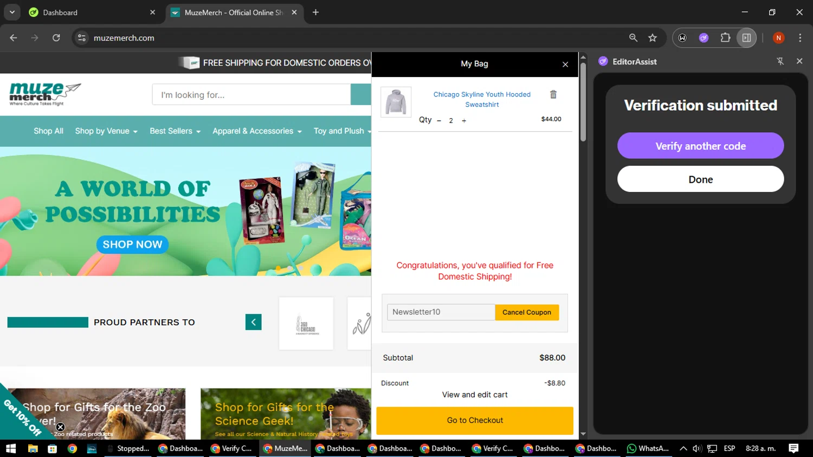Select the 360 Chicago partner logo

(306, 324)
